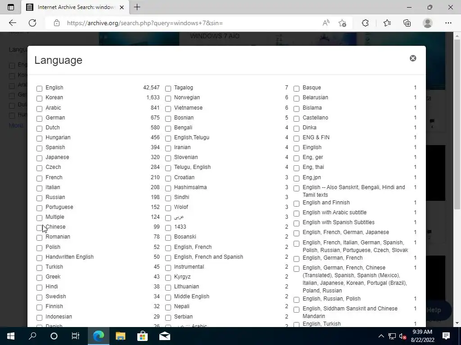The width and height of the screenshot is (461, 345).
Task: Go back using the browser back arrow
Action: (12, 23)
